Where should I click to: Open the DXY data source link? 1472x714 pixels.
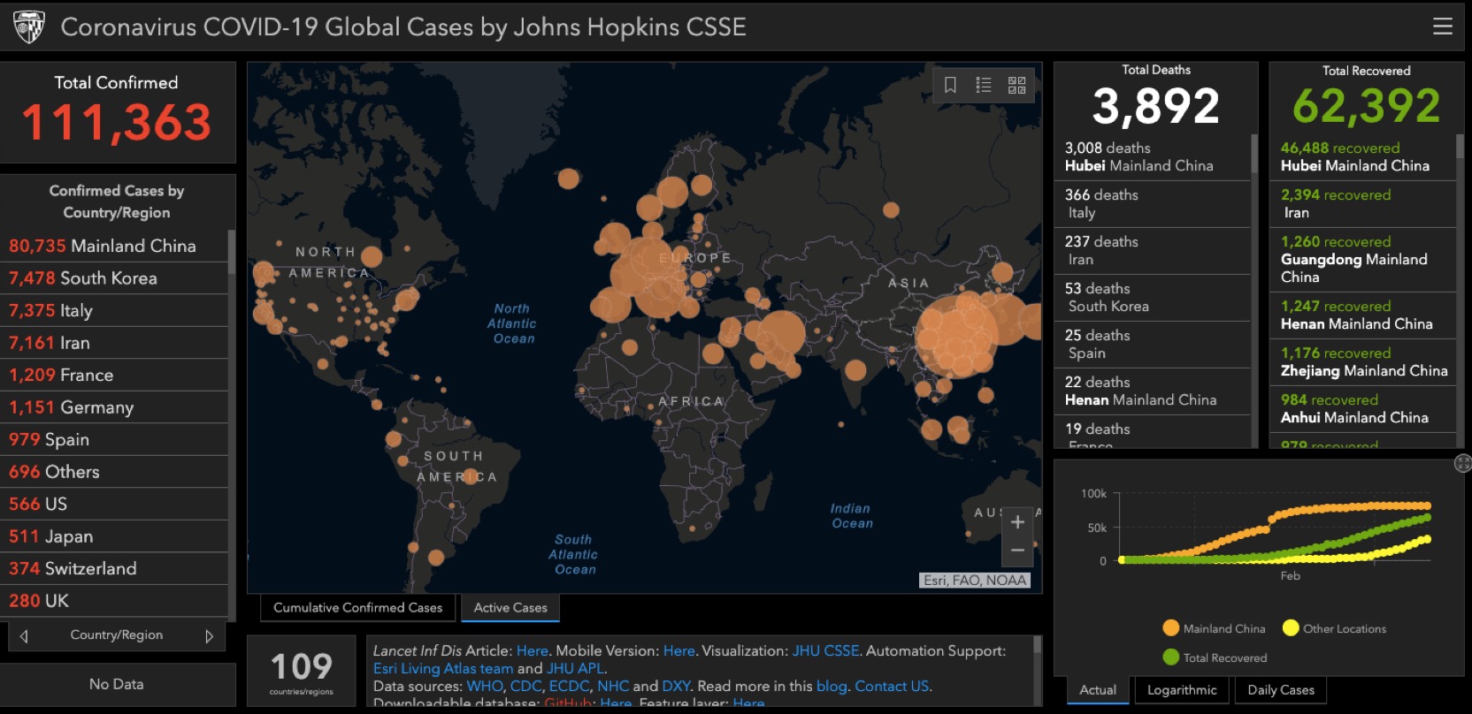[x=676, y=687]
